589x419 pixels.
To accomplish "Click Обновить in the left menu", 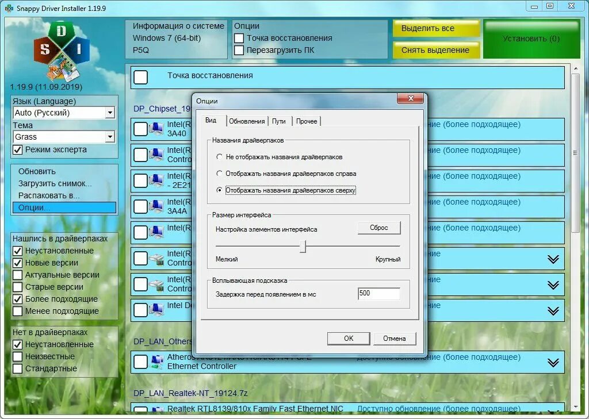I will pos(37,172).
